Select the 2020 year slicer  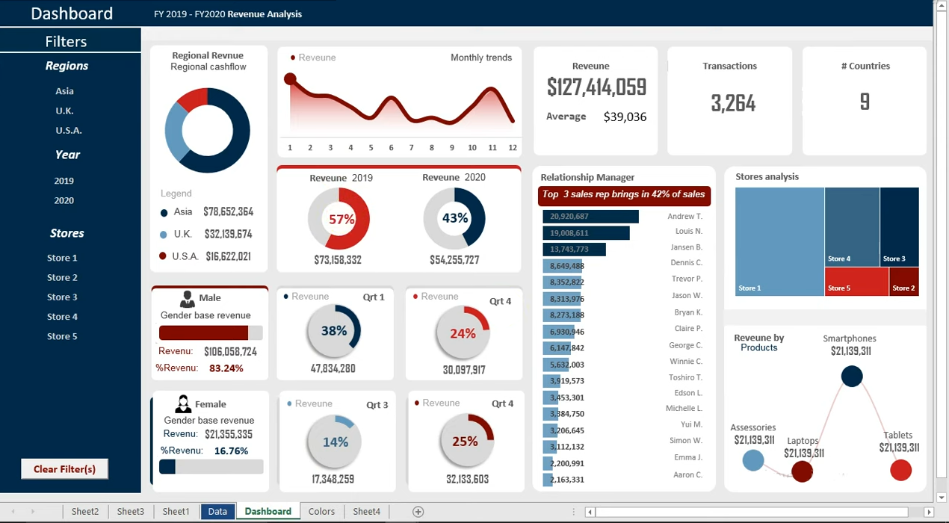(64, 200)
